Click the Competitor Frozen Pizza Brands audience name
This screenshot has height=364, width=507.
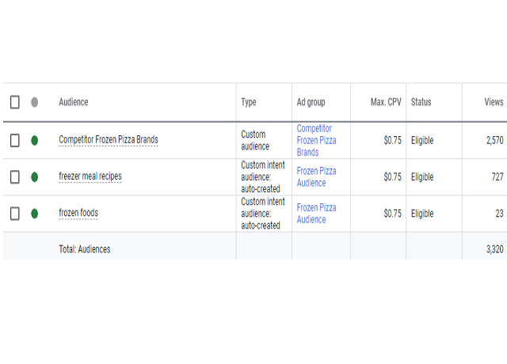tap(109, 140)
